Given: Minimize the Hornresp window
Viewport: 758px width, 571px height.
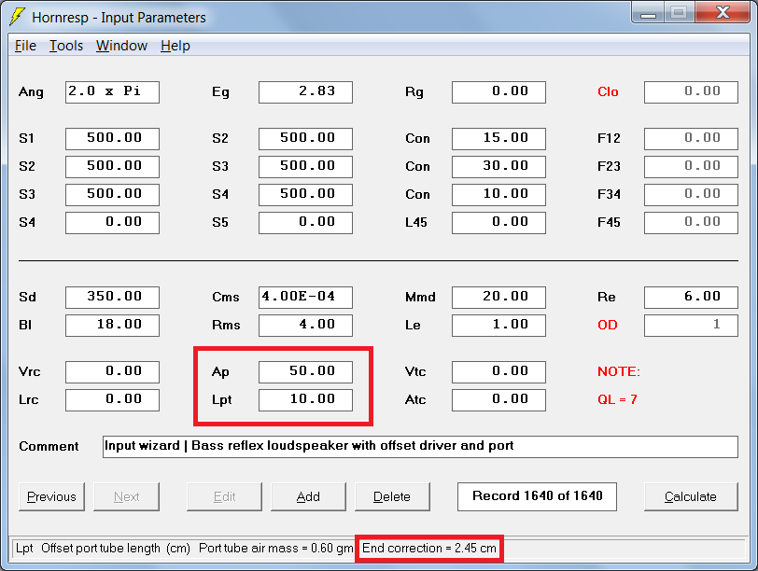Looking at the screenshot, I should [x=648, y=13].
